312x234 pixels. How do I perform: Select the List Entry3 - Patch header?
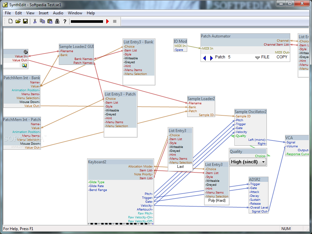(120, 94)
